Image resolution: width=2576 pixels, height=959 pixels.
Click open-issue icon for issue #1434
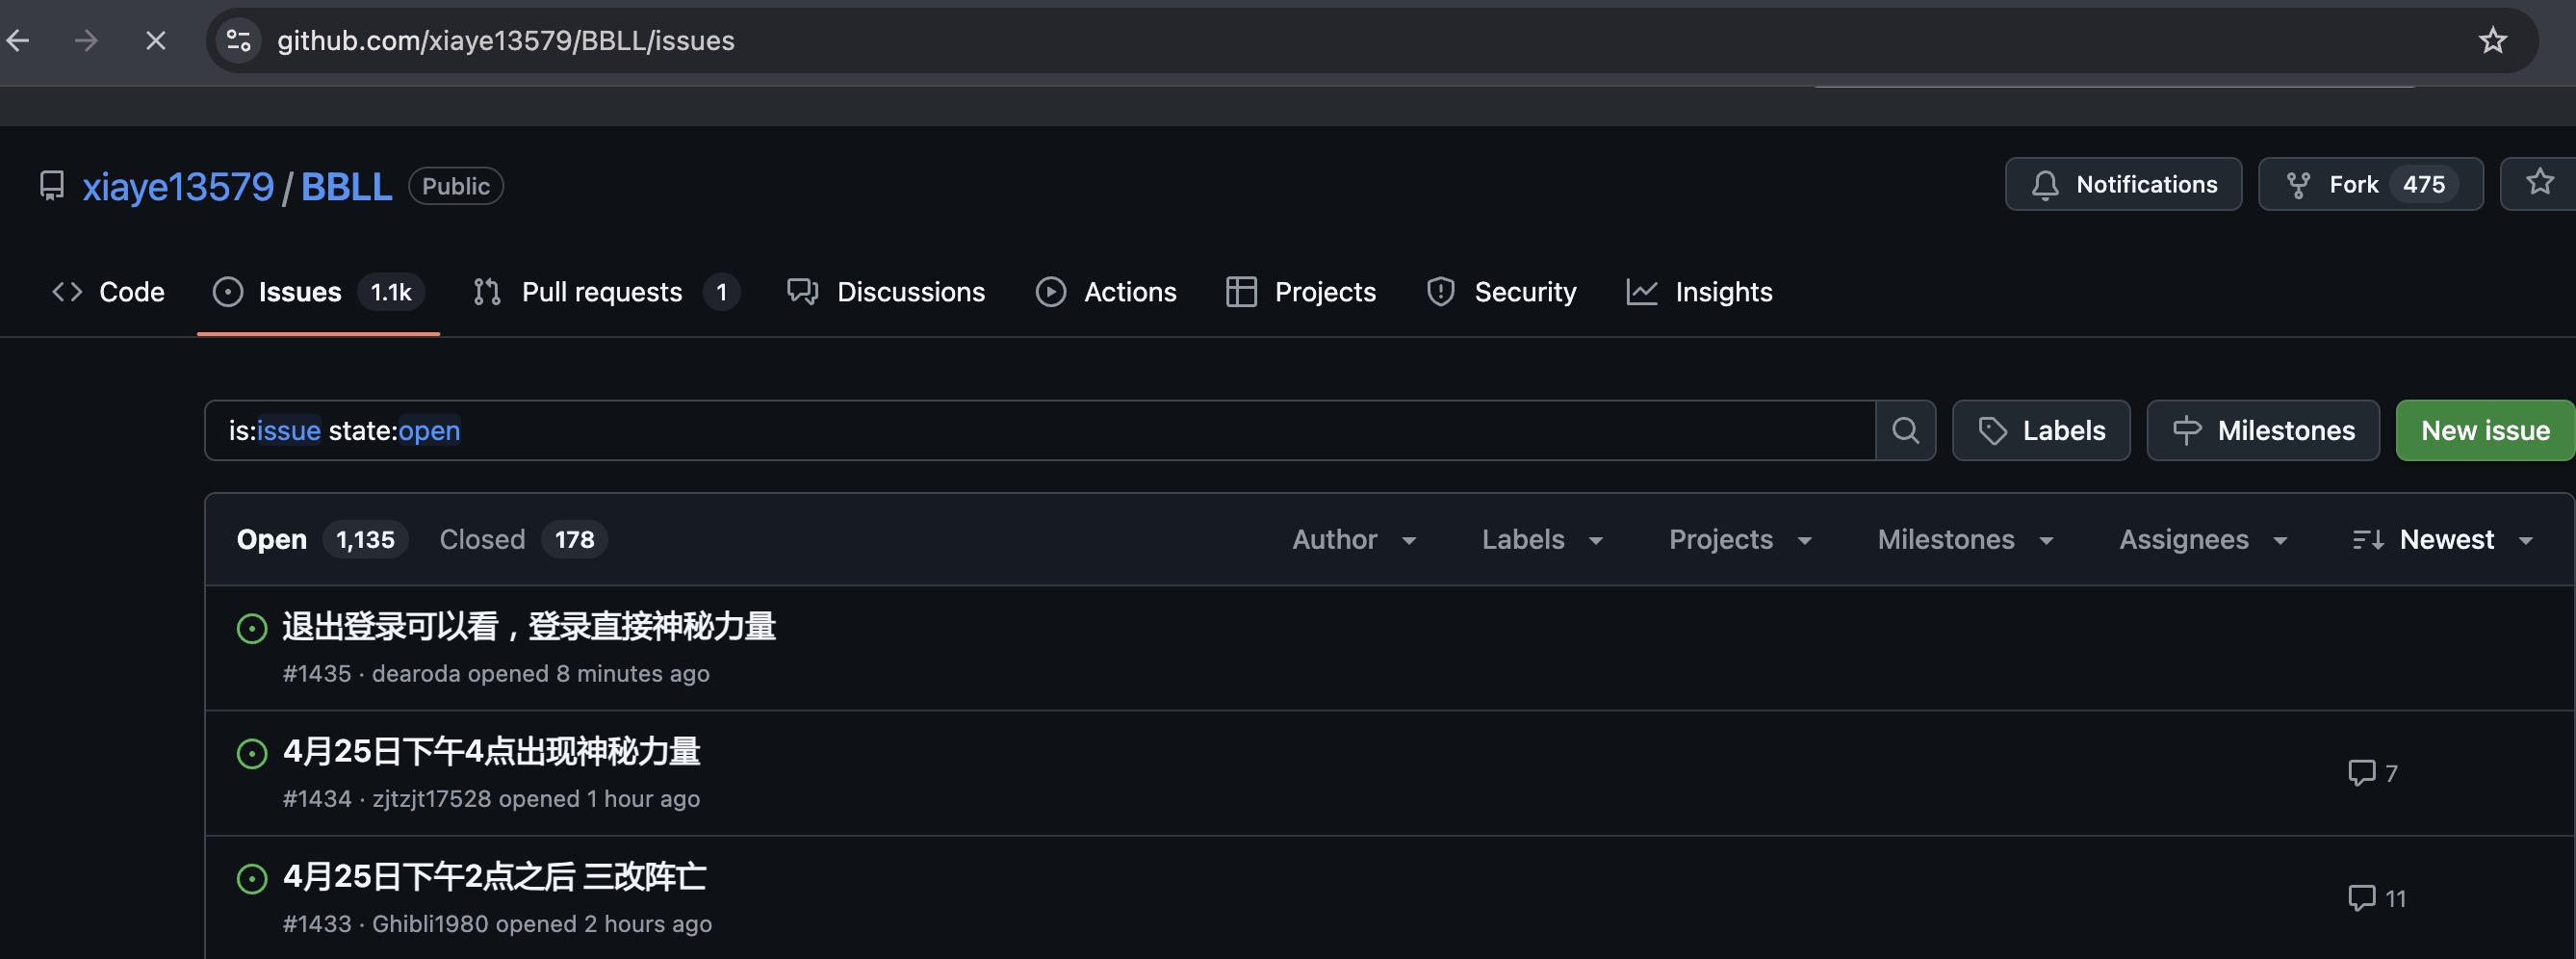(x=252, y=753)
